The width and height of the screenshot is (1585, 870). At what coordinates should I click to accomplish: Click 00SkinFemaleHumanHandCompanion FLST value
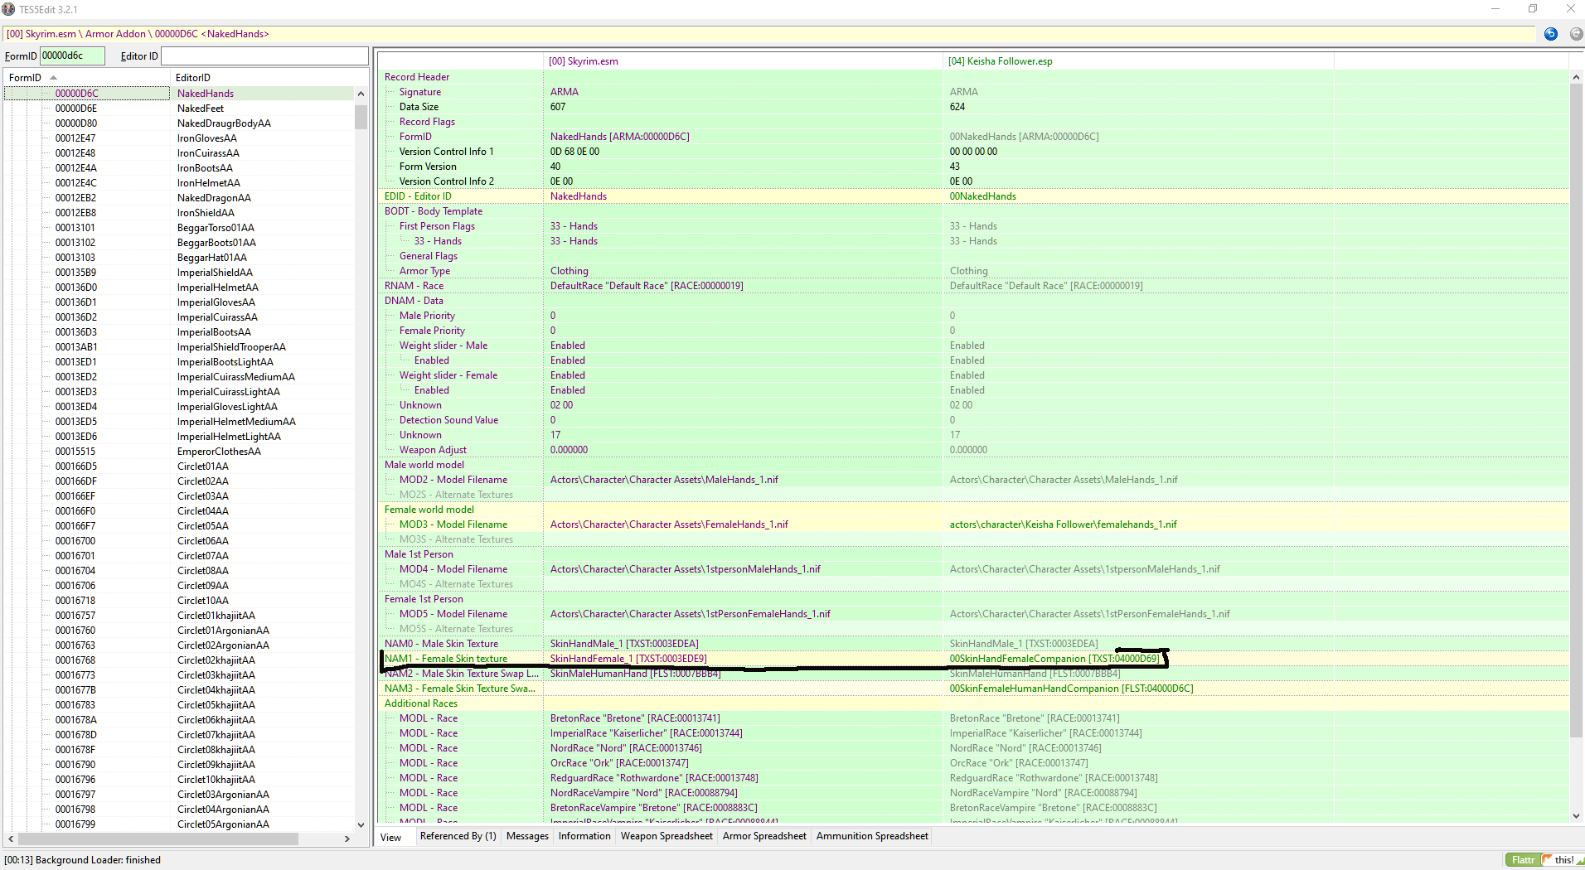pos(1071,689)
